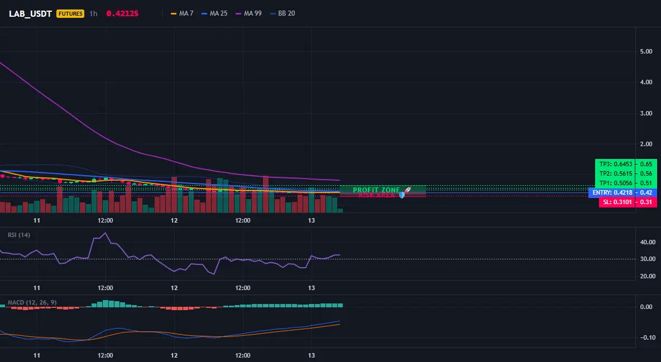
Task: Click the PROFIT ZONE green box
Action: (x=383, y=189)
